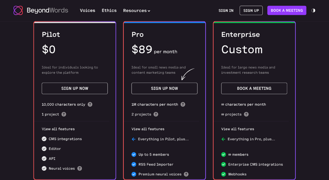Open help icon beside ∞ projects
The width and height of the screenshot is (329, 180).
(x=246, y=114)
